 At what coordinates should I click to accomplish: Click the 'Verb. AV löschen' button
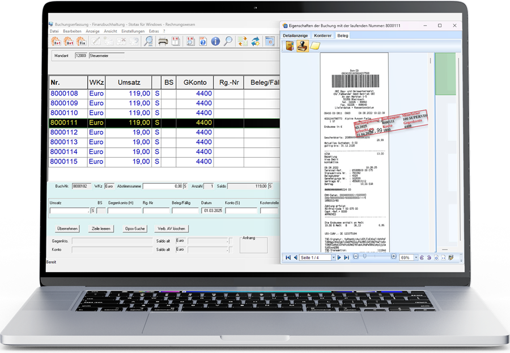click(171, 229)
